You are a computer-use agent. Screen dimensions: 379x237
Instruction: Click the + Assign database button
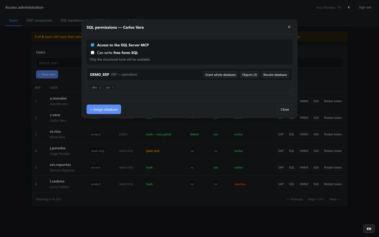(104, 109)
